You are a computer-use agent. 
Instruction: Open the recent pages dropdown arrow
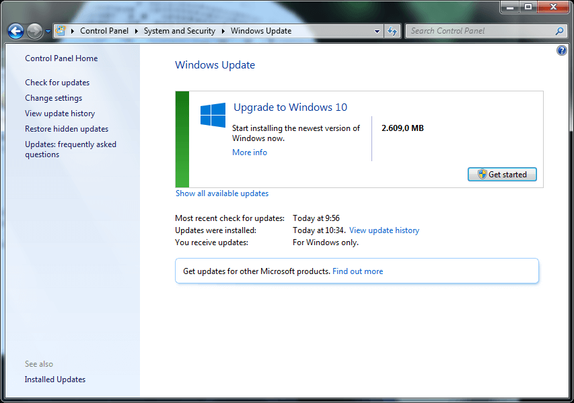(x=48, y=32)
